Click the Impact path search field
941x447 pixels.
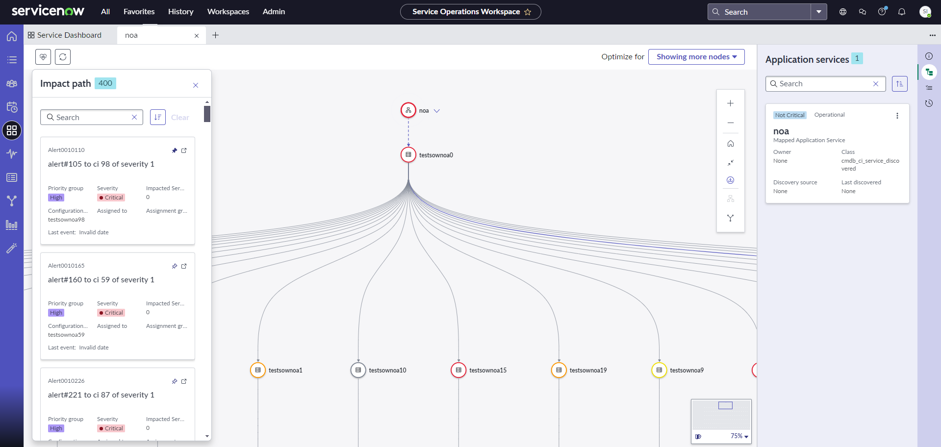point(92,117)
